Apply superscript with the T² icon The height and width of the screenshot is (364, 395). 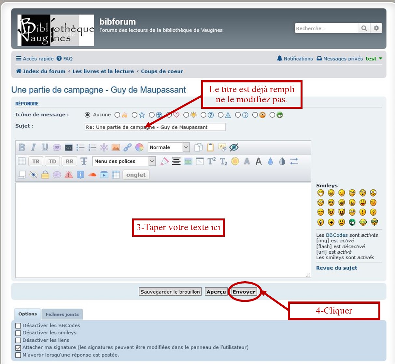(211, 161)
